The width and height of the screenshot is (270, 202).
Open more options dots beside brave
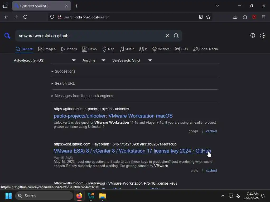pos(202,171)
